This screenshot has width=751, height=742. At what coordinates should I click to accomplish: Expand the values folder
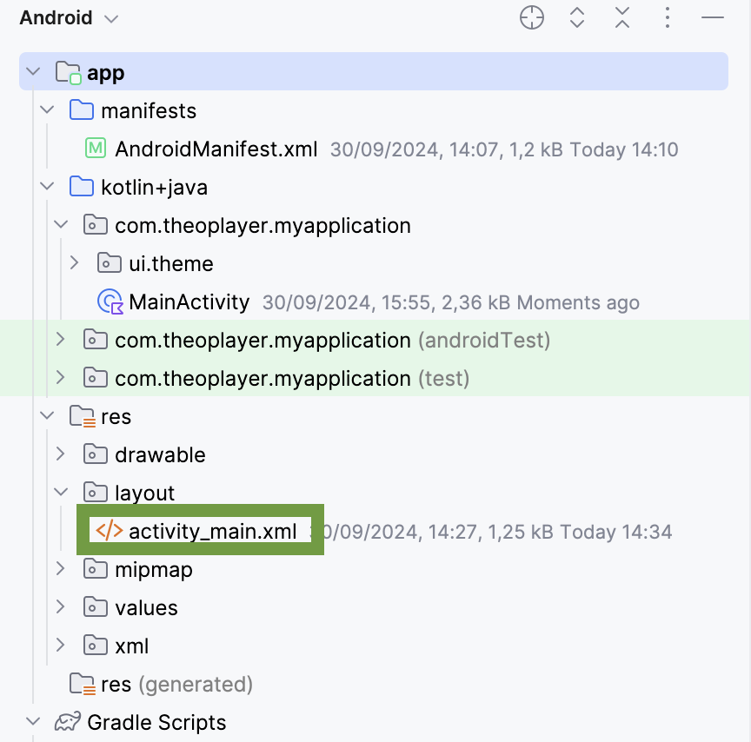[60, 608]
